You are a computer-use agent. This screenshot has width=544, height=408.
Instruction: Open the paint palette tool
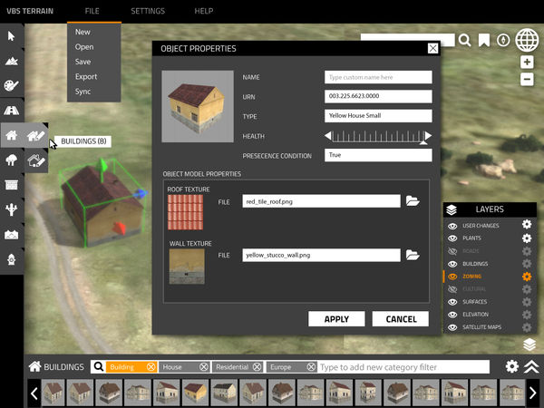12,86
